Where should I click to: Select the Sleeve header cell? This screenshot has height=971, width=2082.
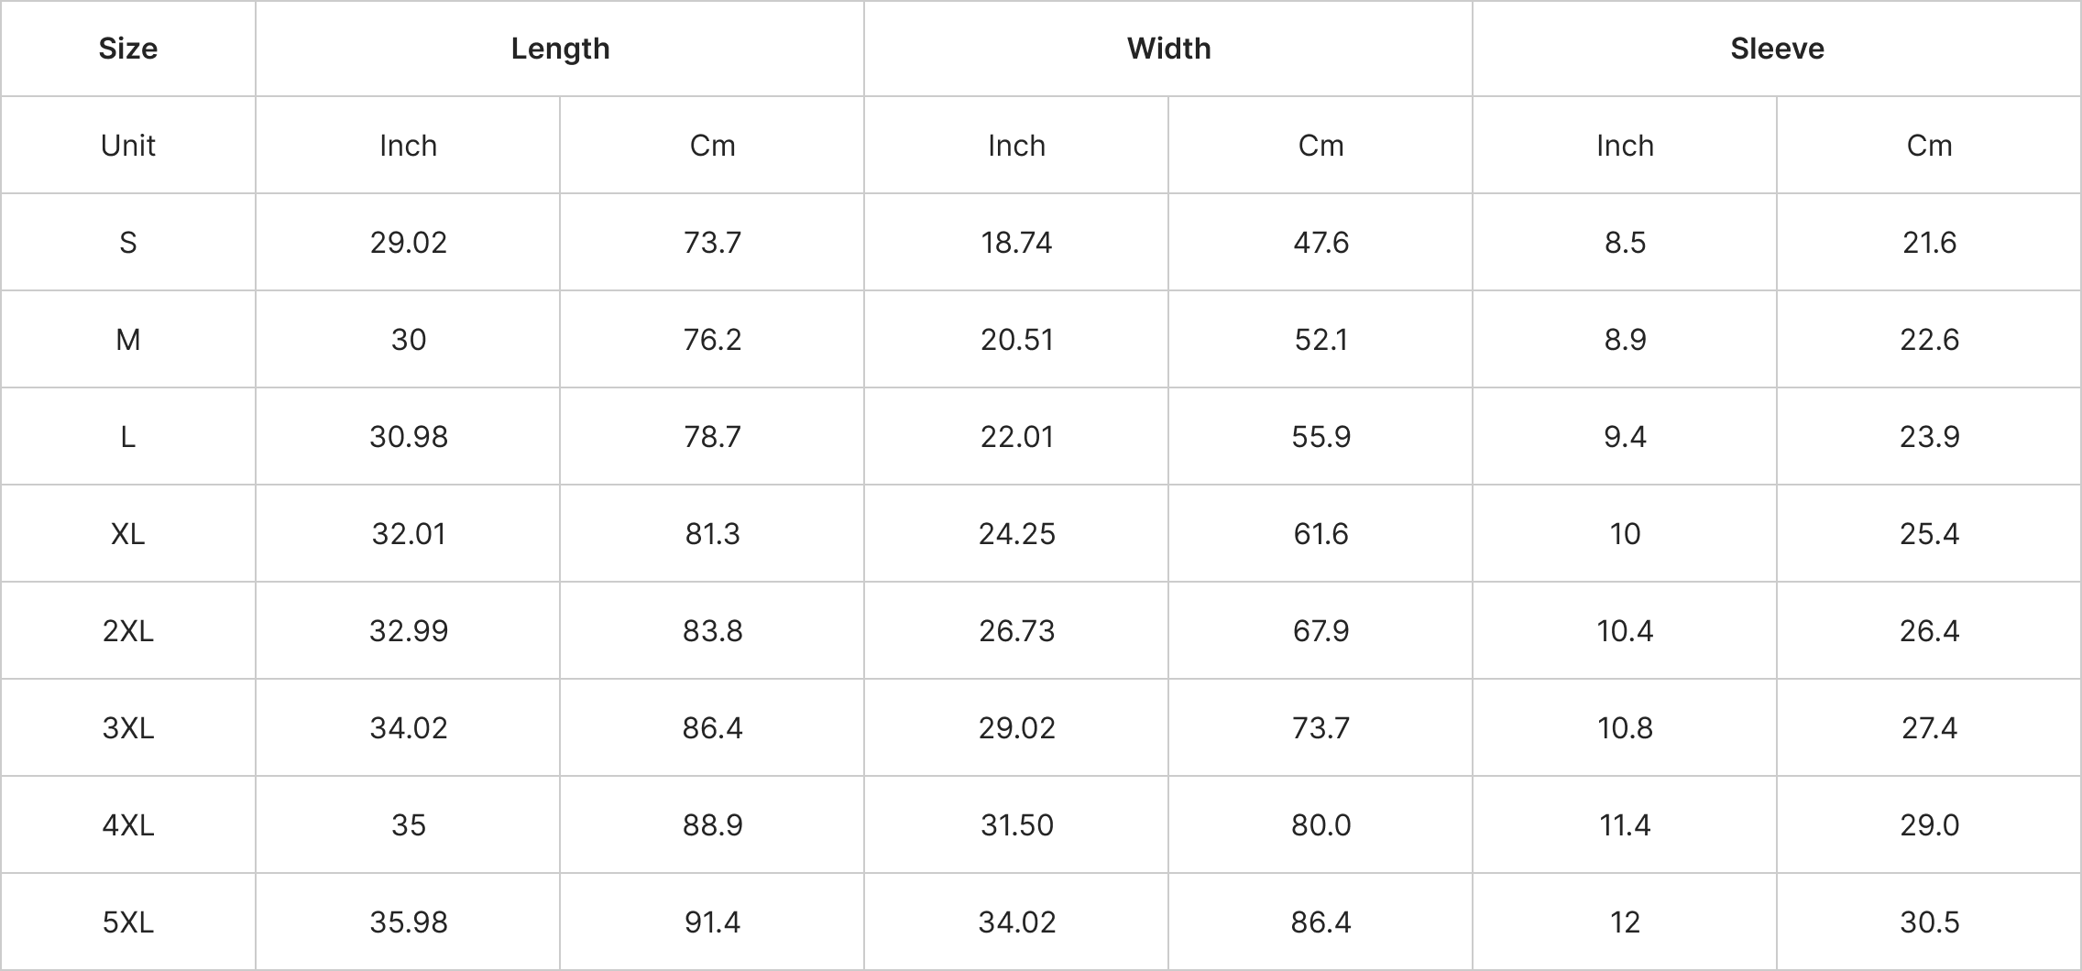[1777, 49]
